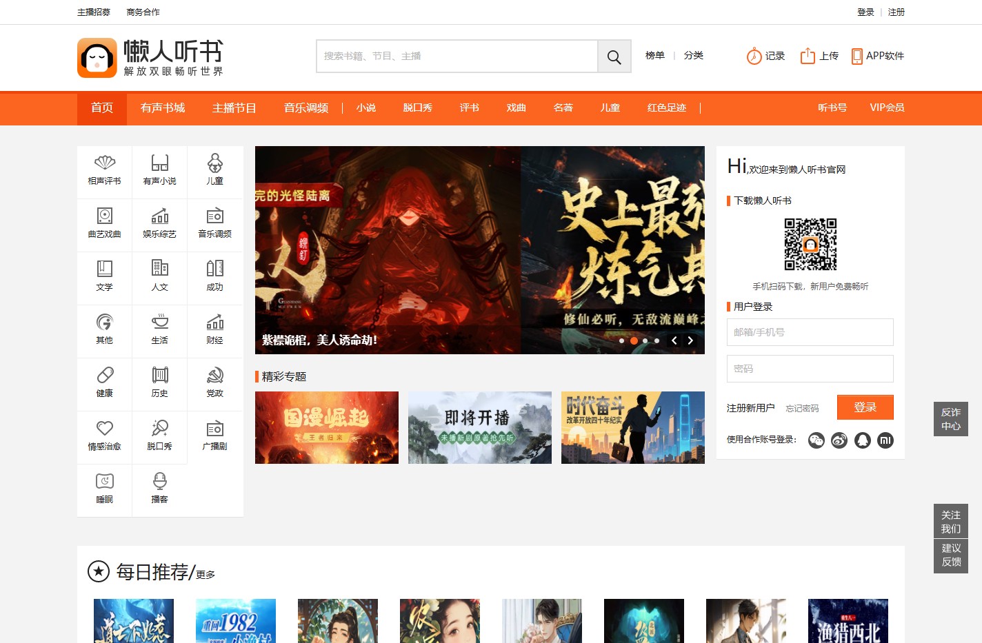Screen dimensions: 982x643
Task: Open 音乐调频 radio icon in category grid
Action: (x=215, y=216)
